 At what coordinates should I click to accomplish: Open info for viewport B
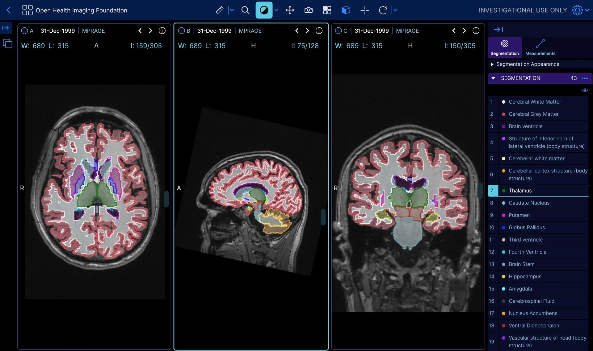coord(319,31)
